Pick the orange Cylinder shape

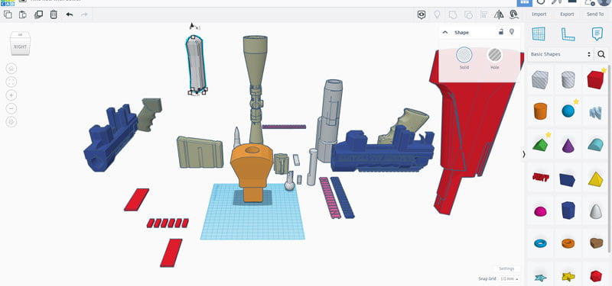(x=540, y=111)
